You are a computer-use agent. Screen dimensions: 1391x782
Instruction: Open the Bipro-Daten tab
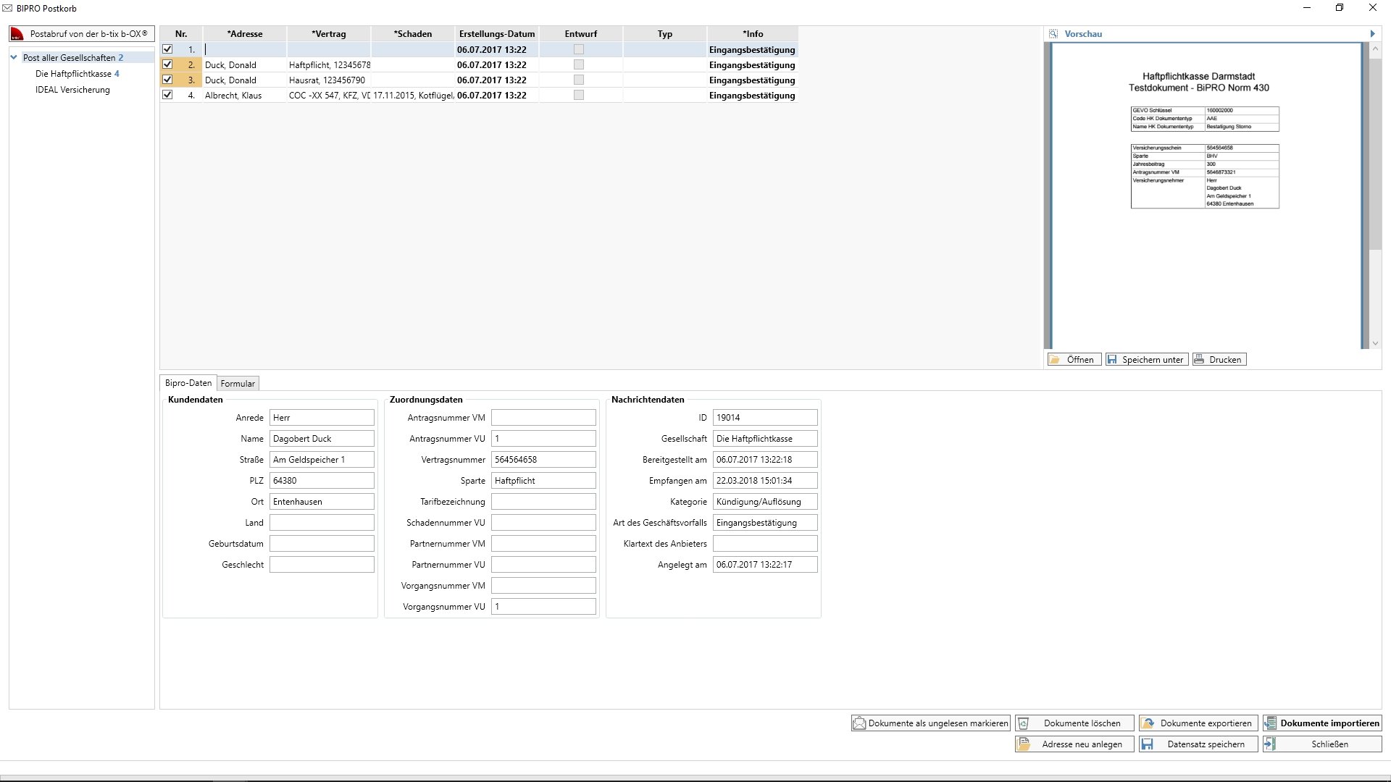pos(188,383)
